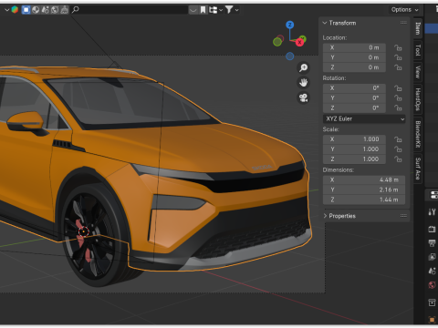Click the Properties panel drag grip dots

pos(403,216)
